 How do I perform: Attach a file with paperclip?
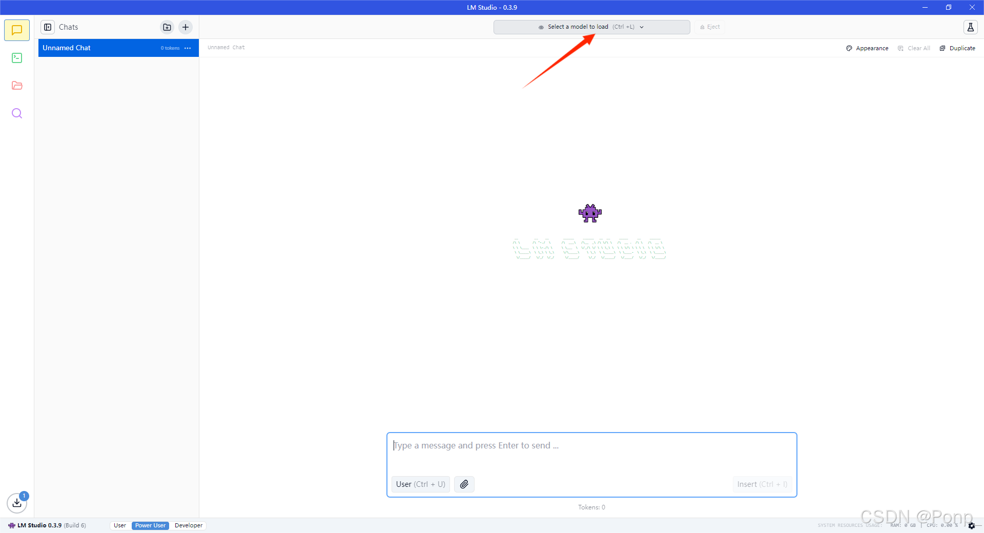(464, 484)
